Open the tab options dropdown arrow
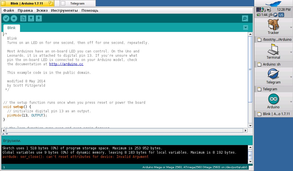The height and width of the screenshot is (171, 293). 246,28
